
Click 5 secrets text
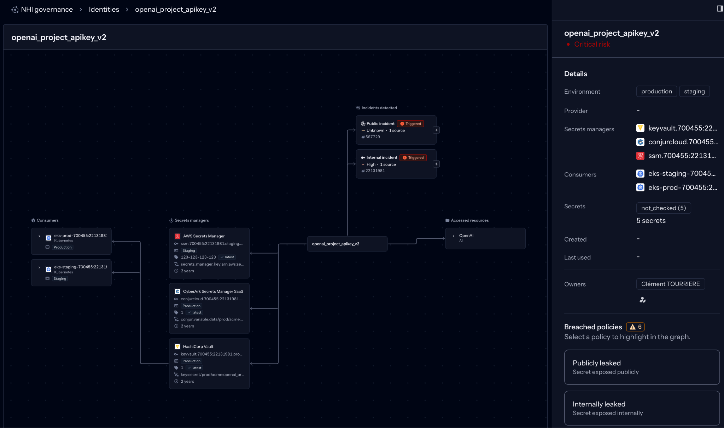(651, 221)
